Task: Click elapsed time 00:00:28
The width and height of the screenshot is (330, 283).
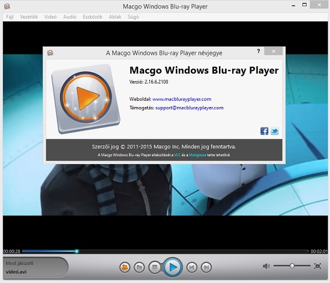Action: [12, 251]
